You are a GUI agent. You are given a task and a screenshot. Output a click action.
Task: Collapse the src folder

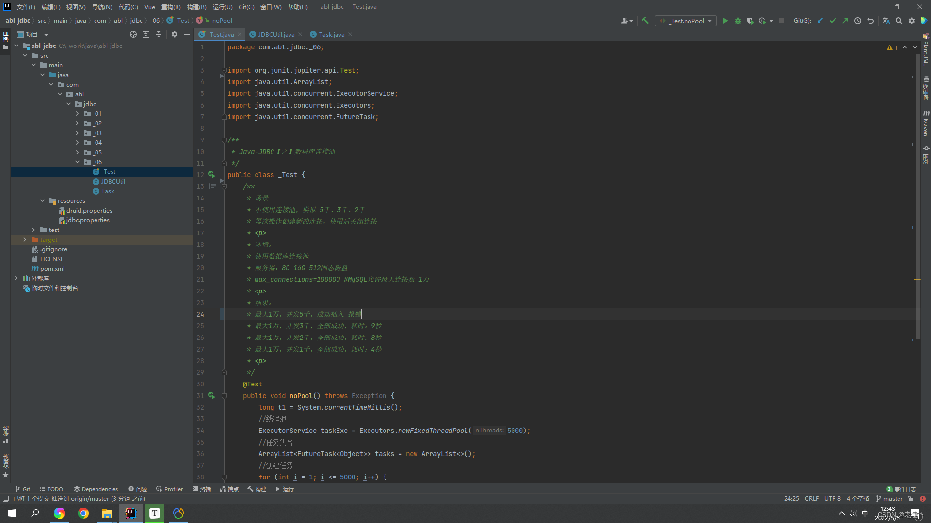25,56
